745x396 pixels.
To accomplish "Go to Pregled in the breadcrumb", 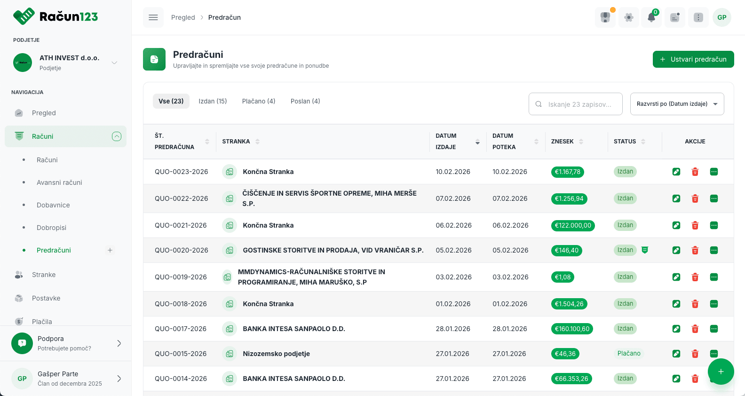I will pyautogui.click(x=183, y=17).
